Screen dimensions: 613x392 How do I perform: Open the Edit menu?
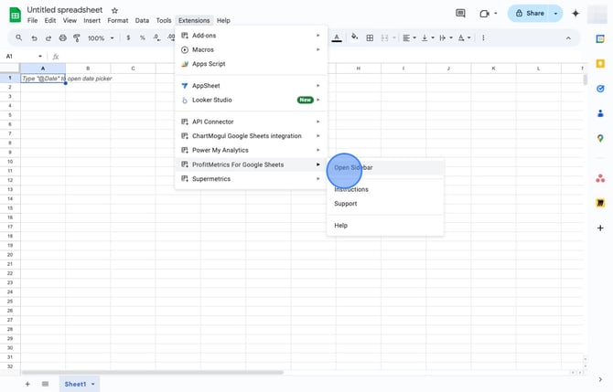tap(50, 20)
